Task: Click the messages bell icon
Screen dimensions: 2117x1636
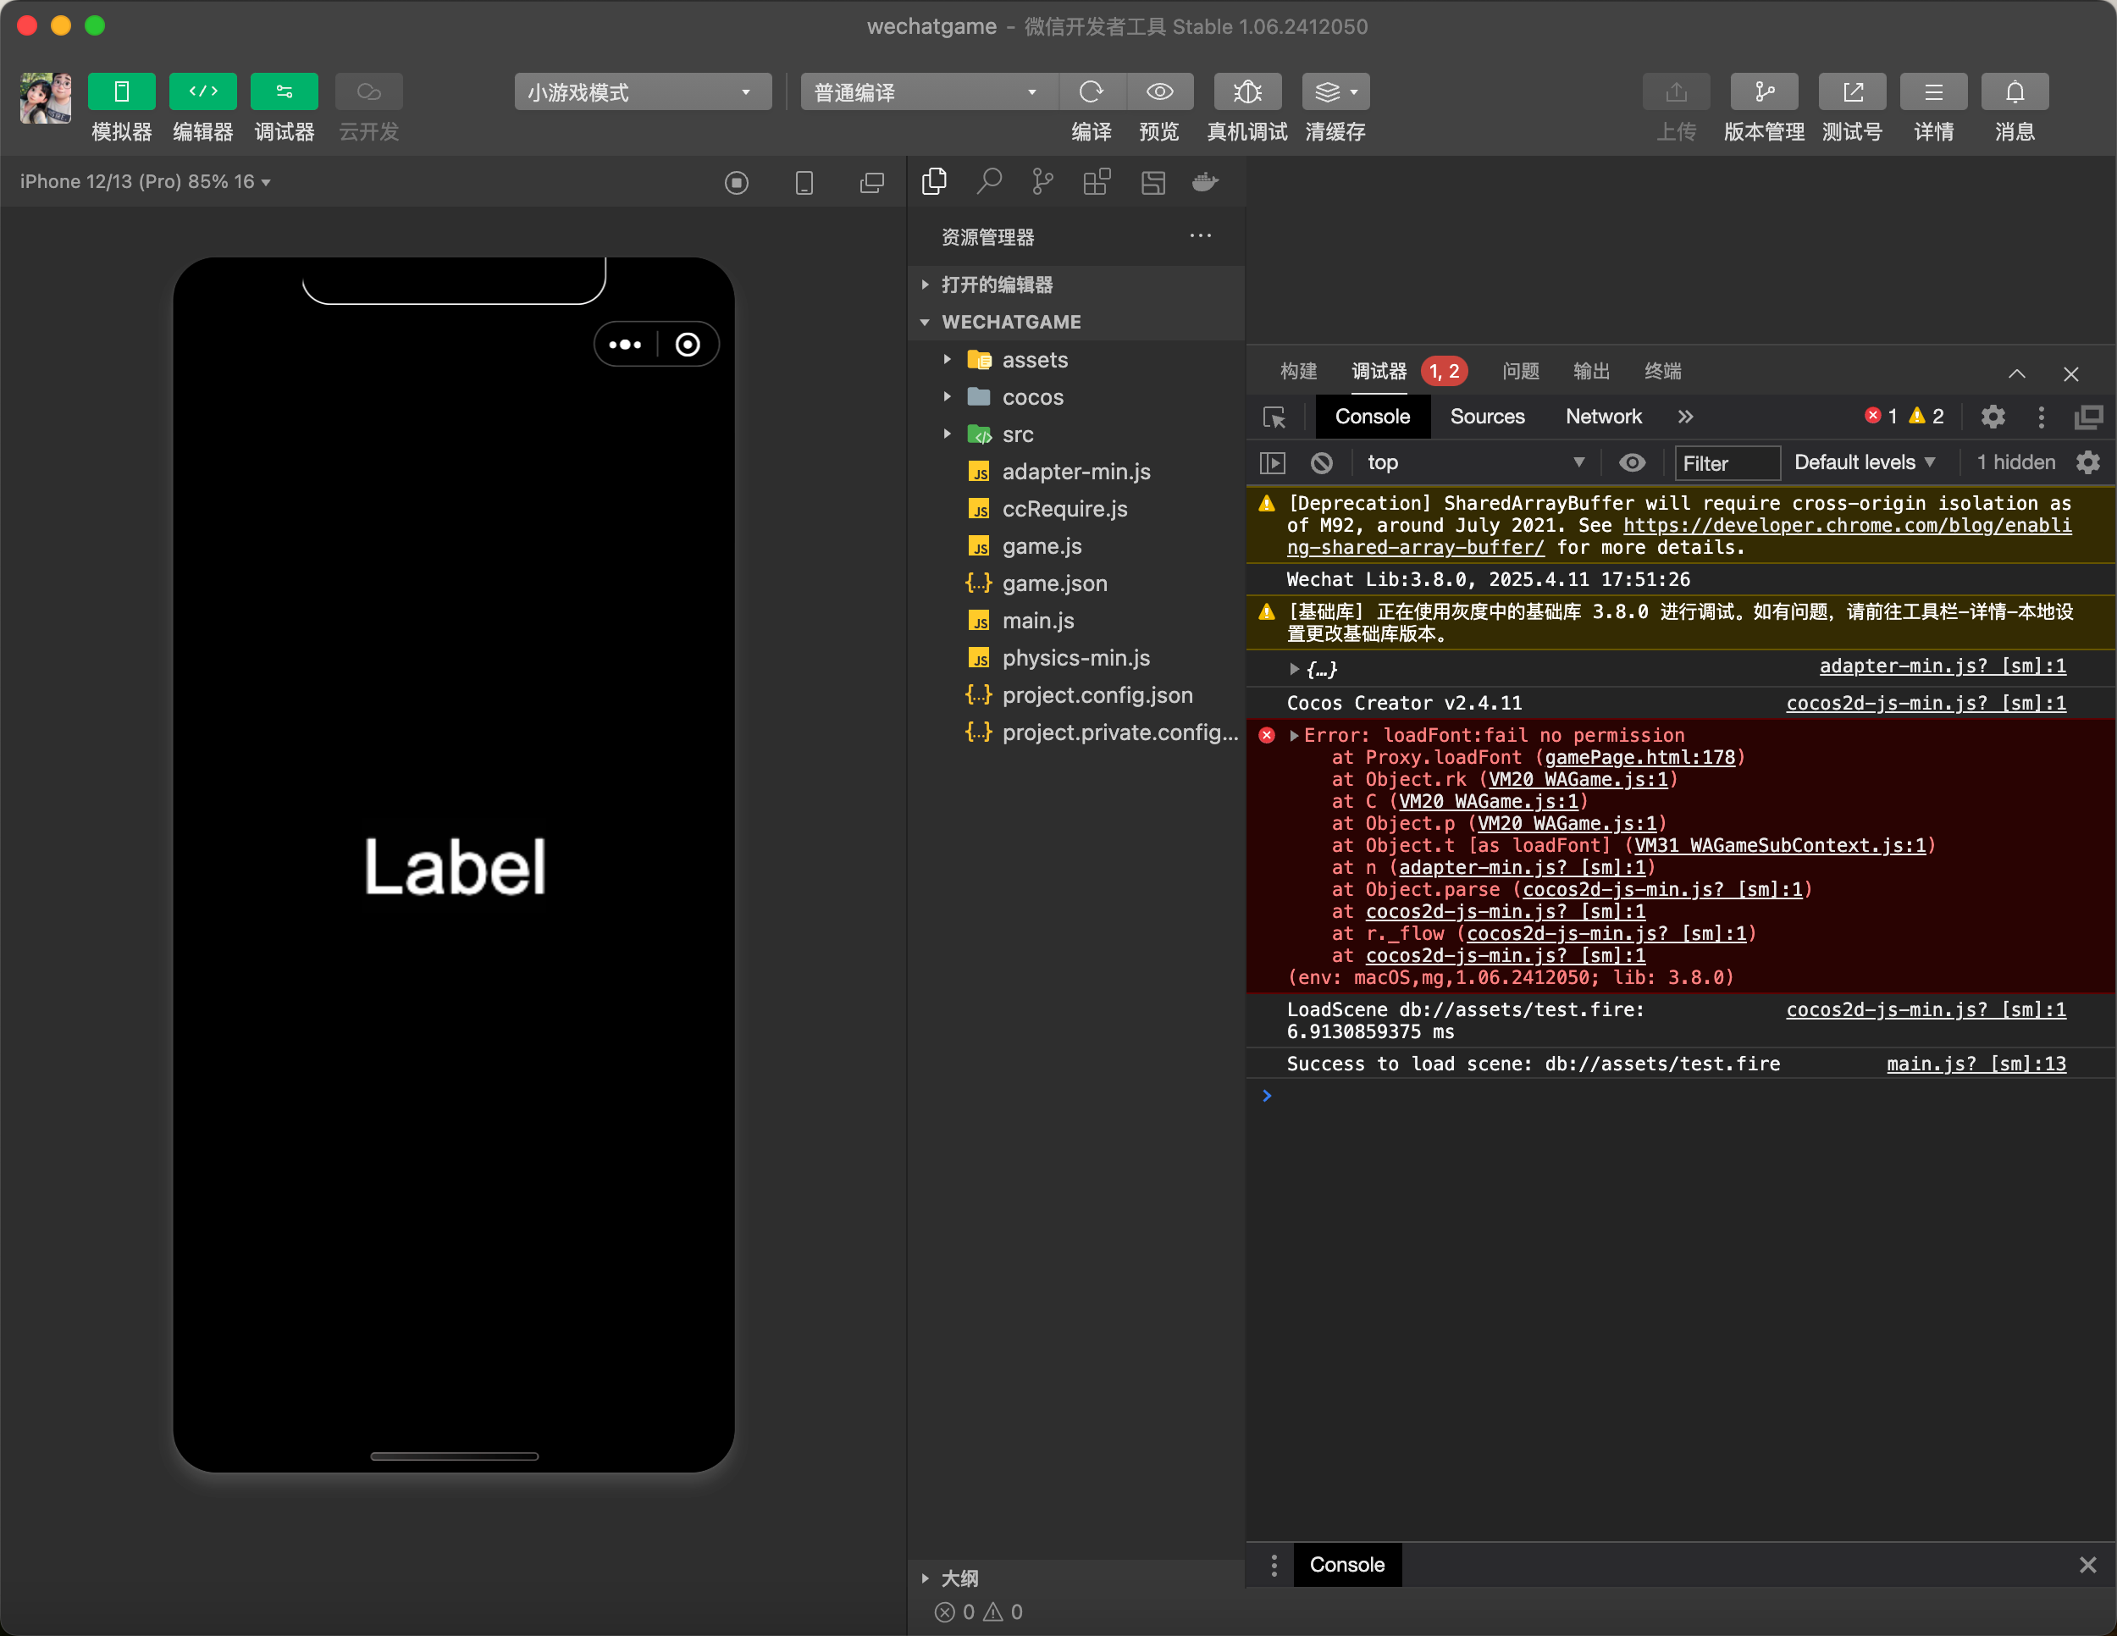Action: (x=2015, y=92)
